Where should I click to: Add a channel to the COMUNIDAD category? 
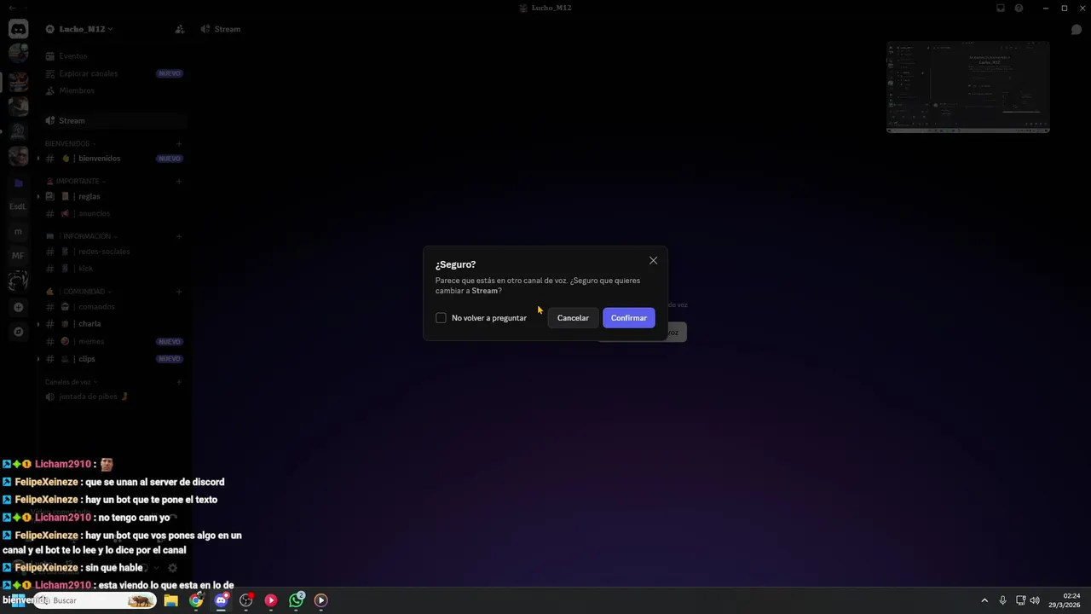tap(179, 292)
